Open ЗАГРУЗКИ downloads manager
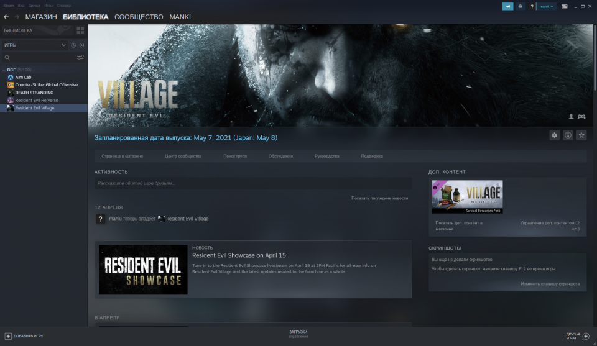Image resolution: width=597 pixels, height=346 pixels. tap(298, 334)
